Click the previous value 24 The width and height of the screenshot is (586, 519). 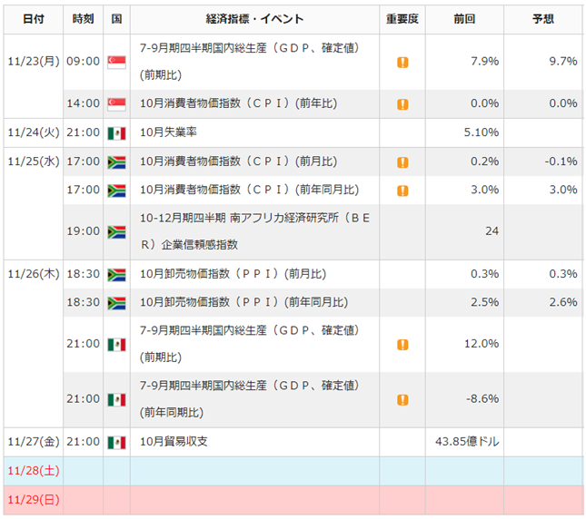click(x=492, y=231)
